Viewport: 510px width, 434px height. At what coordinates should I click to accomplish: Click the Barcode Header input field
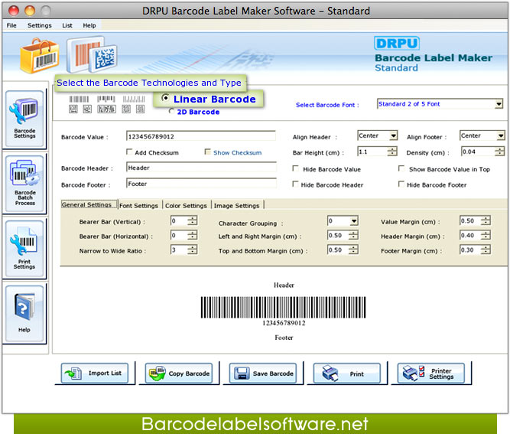(201, 168)
